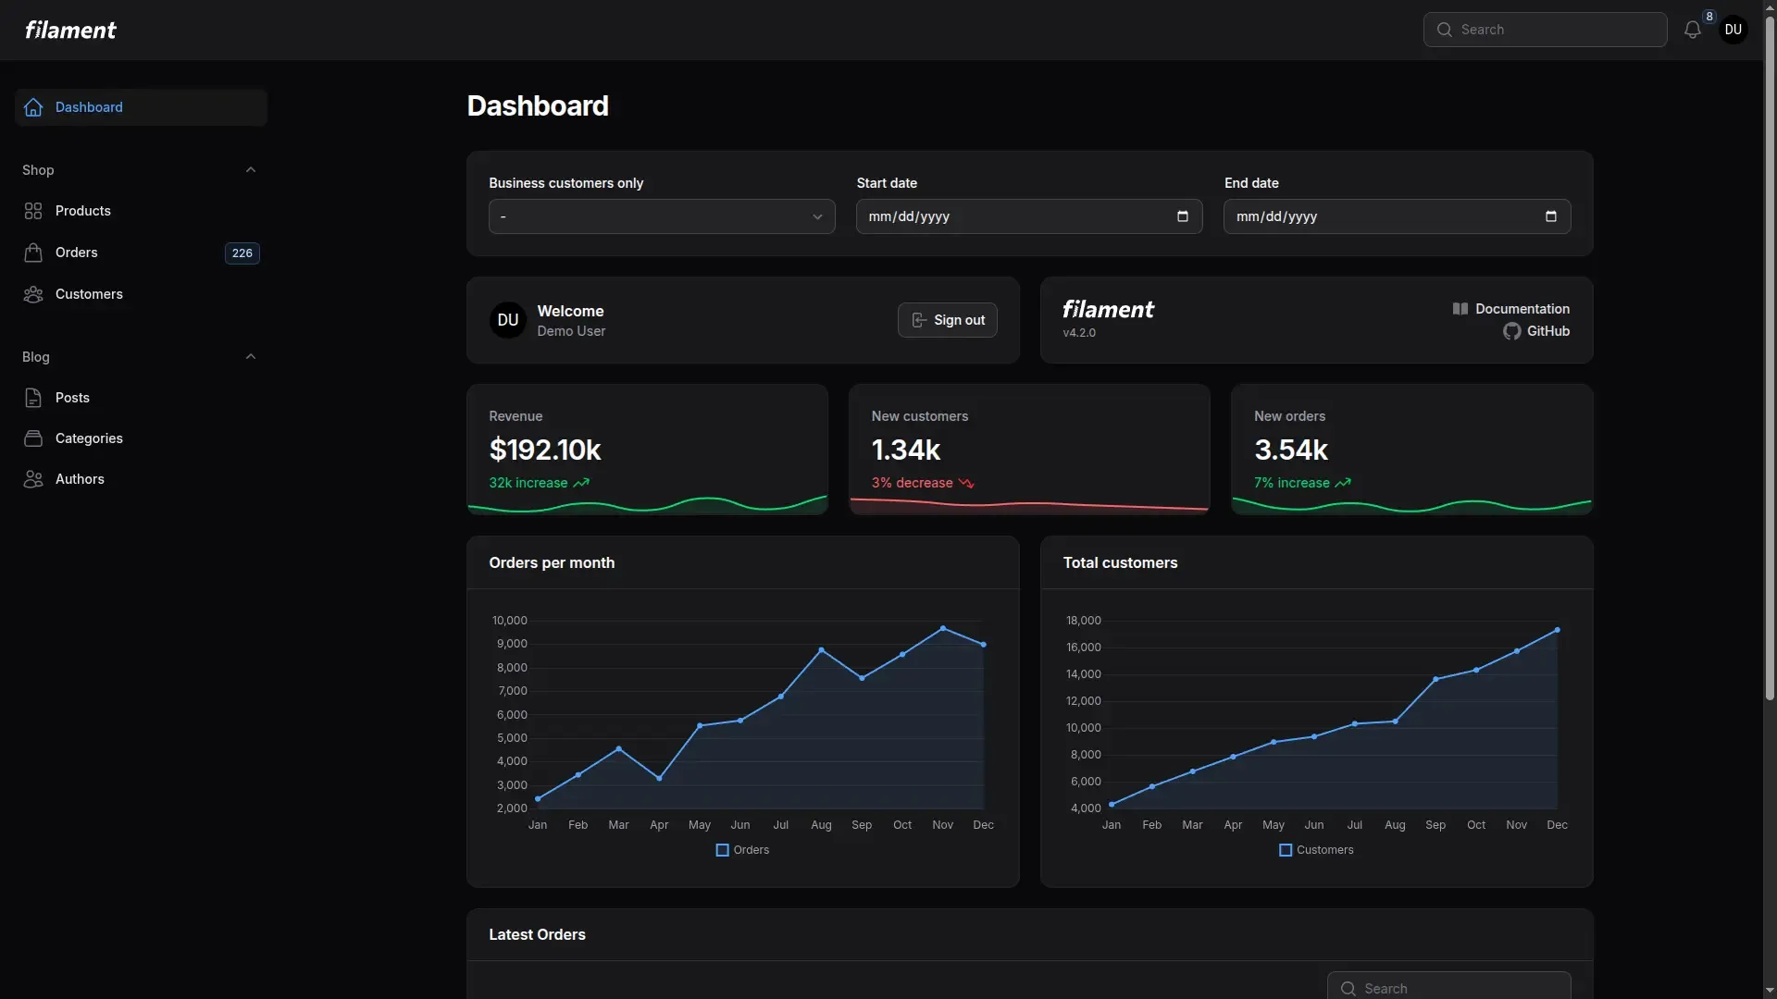1777x999 pixels.
Task: Click the End date calendar icon
Action: pos(1550,216)
